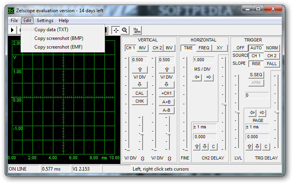Open the Help menu
Image resolution: width=293 pixels, height=184 pixels.
click(x=64, y=21)
